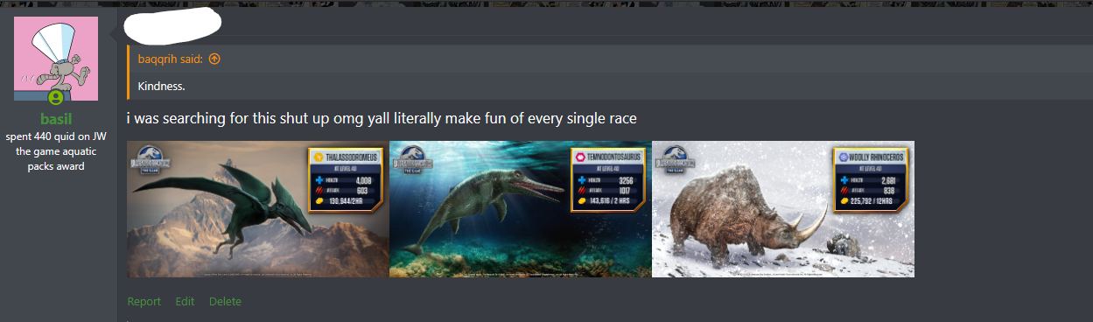
Task: Open the Temnodontosaurus image attachment
Action: pyautogui.click(x=521, y=209)
